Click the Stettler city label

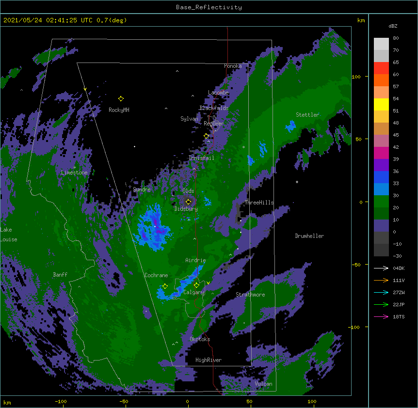point(307,115)
